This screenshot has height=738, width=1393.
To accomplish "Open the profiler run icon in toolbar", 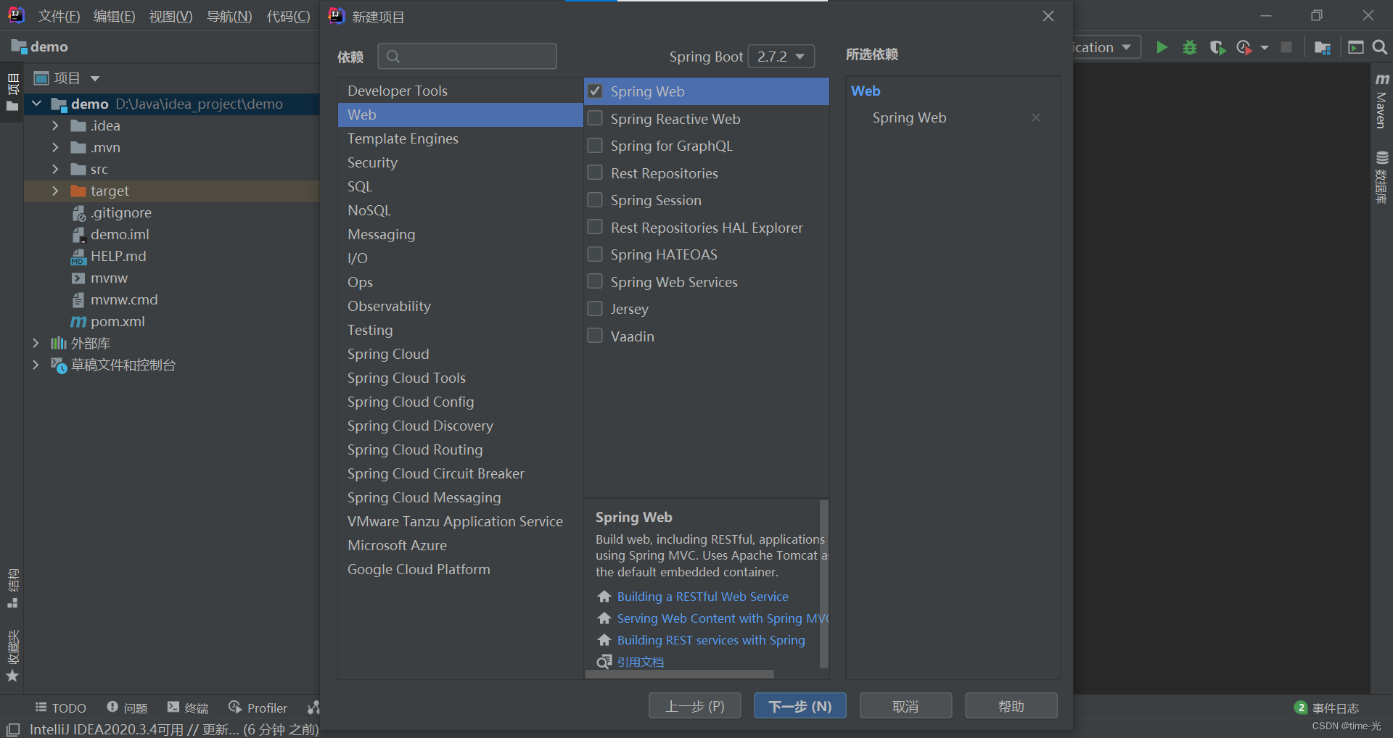I will (1244, 47).
